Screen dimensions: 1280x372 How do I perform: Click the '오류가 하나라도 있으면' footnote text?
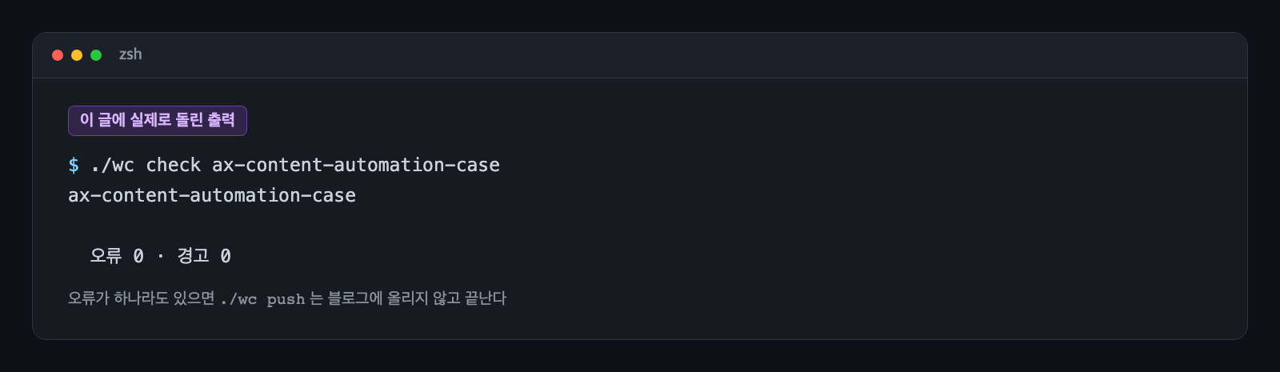pyautogui.click(x=142, y=298)
